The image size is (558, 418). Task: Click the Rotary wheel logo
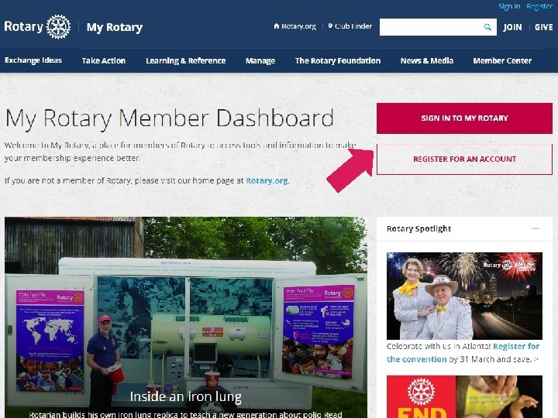pos(58,26)
